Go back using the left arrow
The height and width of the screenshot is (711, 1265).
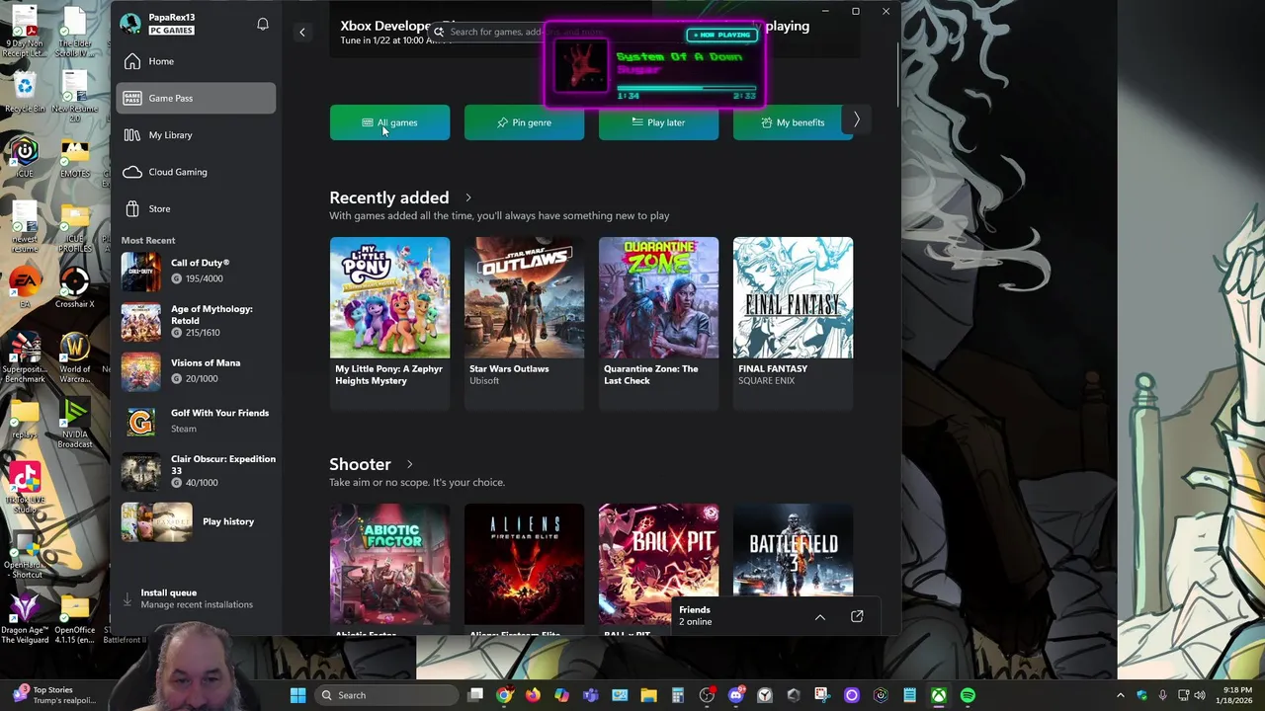pos(302,32)
